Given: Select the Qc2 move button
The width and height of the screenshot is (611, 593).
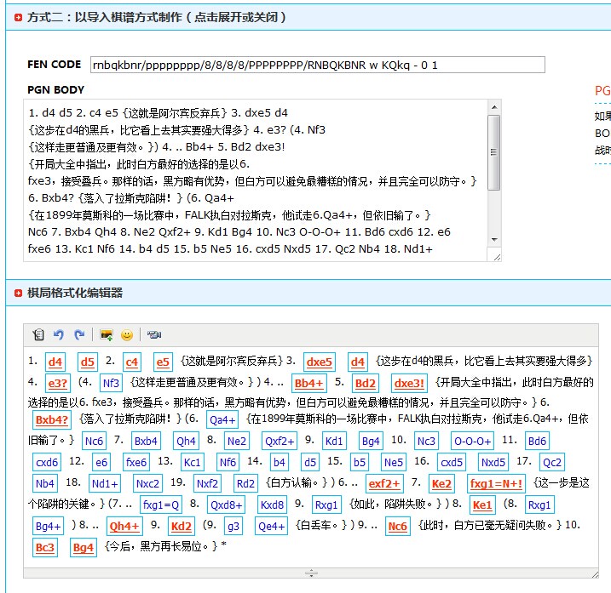Looking at the screenshot, I should coord(552,462).
